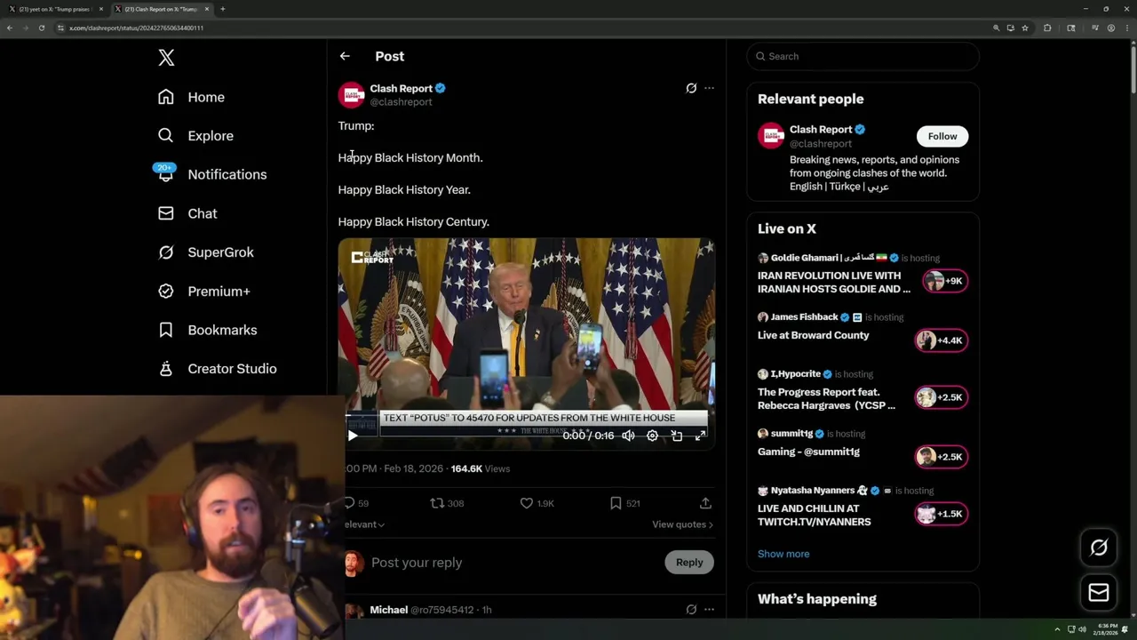
Task: Click Grok icon on Clash Report post
Action: (x=691, y=88)
